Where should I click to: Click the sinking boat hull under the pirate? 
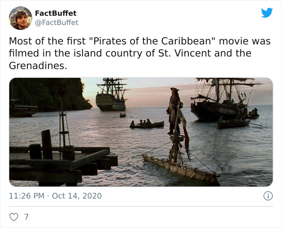pos(181,167)
